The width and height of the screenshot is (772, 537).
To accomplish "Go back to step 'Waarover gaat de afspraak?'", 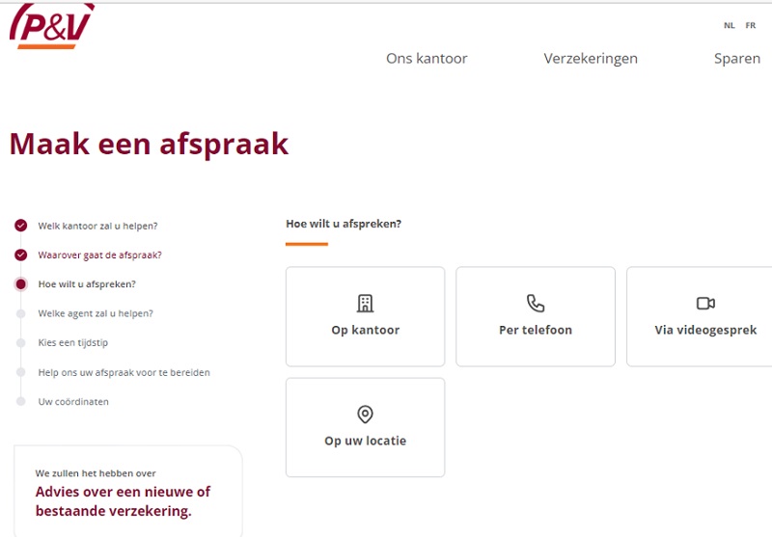I will (100, 255).
